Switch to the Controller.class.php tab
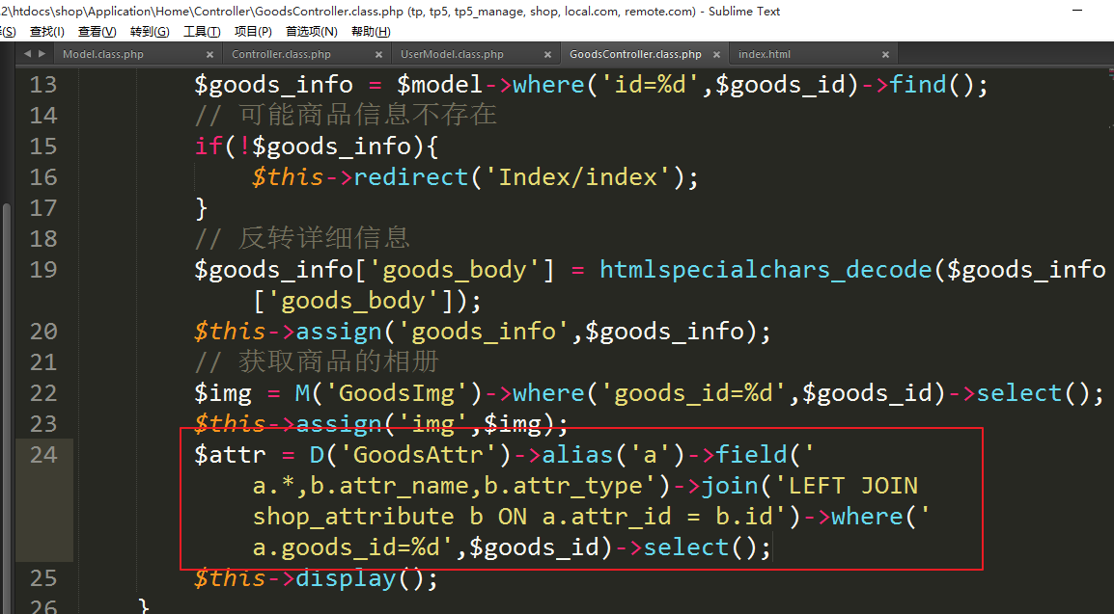The width and height of the screenshot is (1114, 614). pyautogui.click(x=281, y=55)
